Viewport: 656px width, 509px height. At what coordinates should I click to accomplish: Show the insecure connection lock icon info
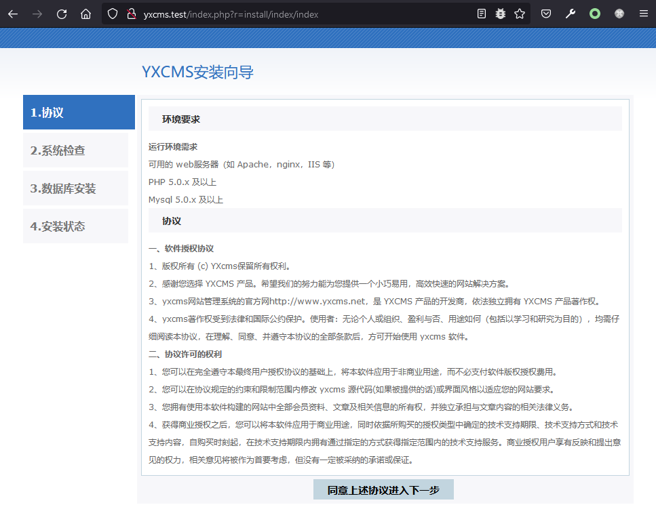(x=132, y=14)
